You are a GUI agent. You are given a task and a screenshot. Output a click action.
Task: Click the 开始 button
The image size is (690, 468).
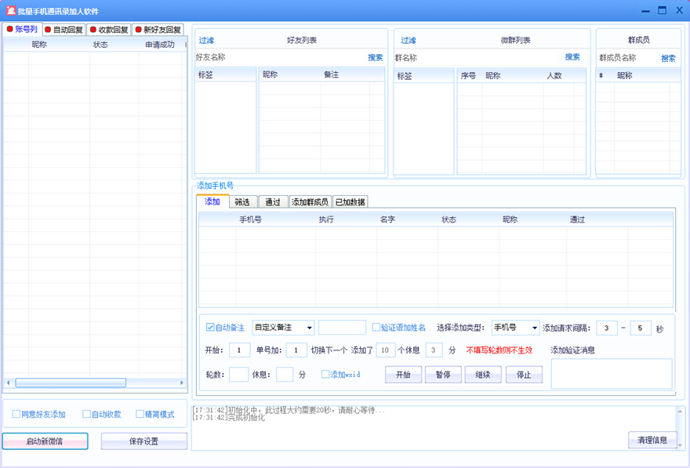click(x=403, y=375)
